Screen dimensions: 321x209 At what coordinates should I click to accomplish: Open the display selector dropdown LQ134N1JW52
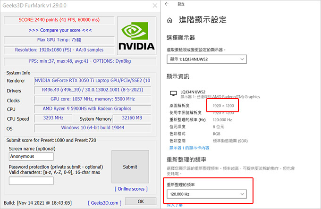[207, 59]
